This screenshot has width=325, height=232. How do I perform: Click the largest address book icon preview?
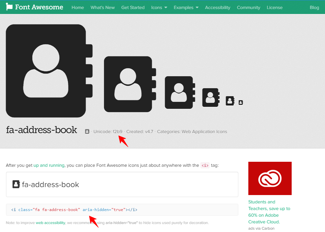[49, 71]
